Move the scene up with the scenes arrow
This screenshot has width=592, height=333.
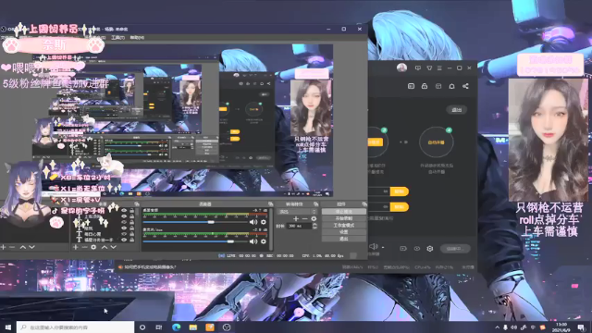(x=22, y=247)
